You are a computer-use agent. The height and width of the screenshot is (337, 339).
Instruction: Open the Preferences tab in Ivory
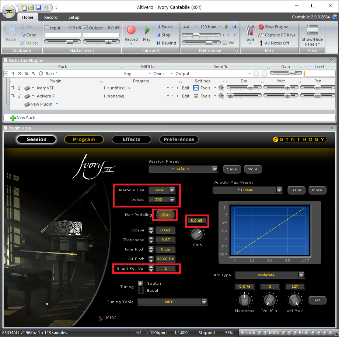coord(179,139)
